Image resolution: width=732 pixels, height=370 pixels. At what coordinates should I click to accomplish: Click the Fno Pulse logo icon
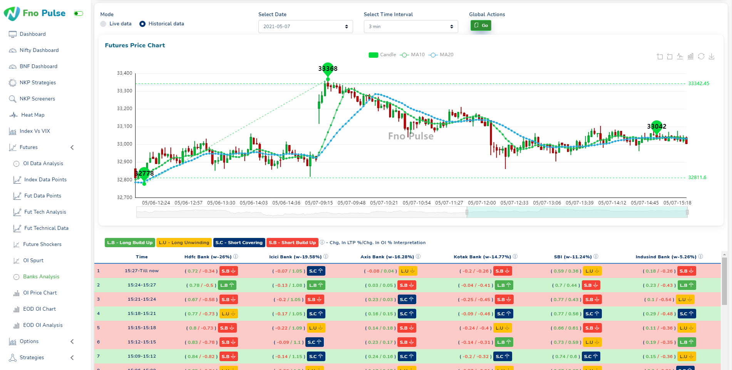tap(12, 13)
